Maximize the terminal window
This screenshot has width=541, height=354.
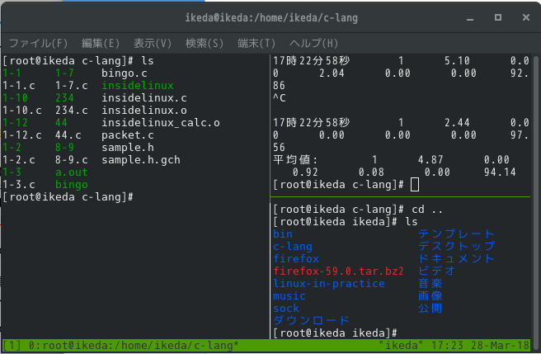pyautogui.click(x=498, y=17)
